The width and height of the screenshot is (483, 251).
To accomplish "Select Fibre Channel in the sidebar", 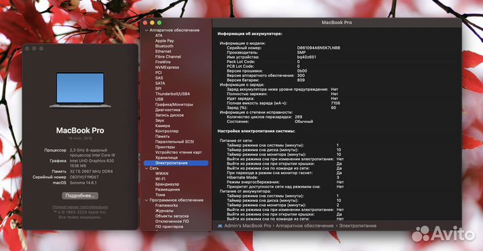I will tap(168, 56).
